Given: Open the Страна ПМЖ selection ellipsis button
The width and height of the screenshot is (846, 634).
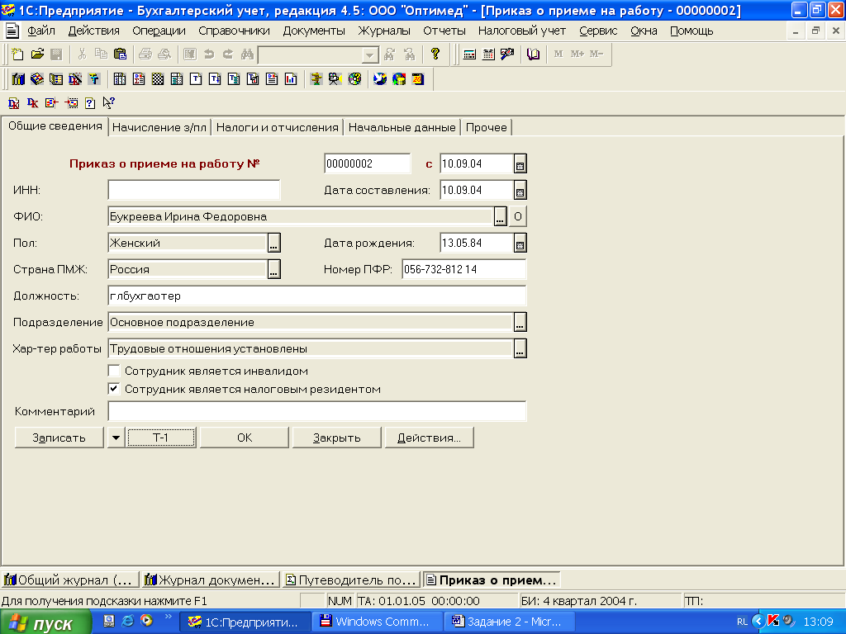Looking at the screenshot, I should pos(274,270).
